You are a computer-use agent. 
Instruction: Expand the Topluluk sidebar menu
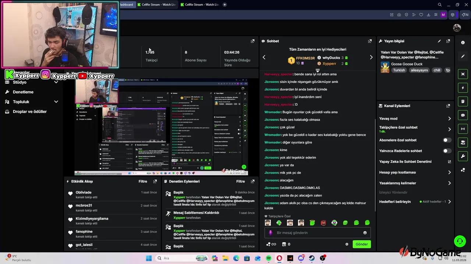coord(56,102)
